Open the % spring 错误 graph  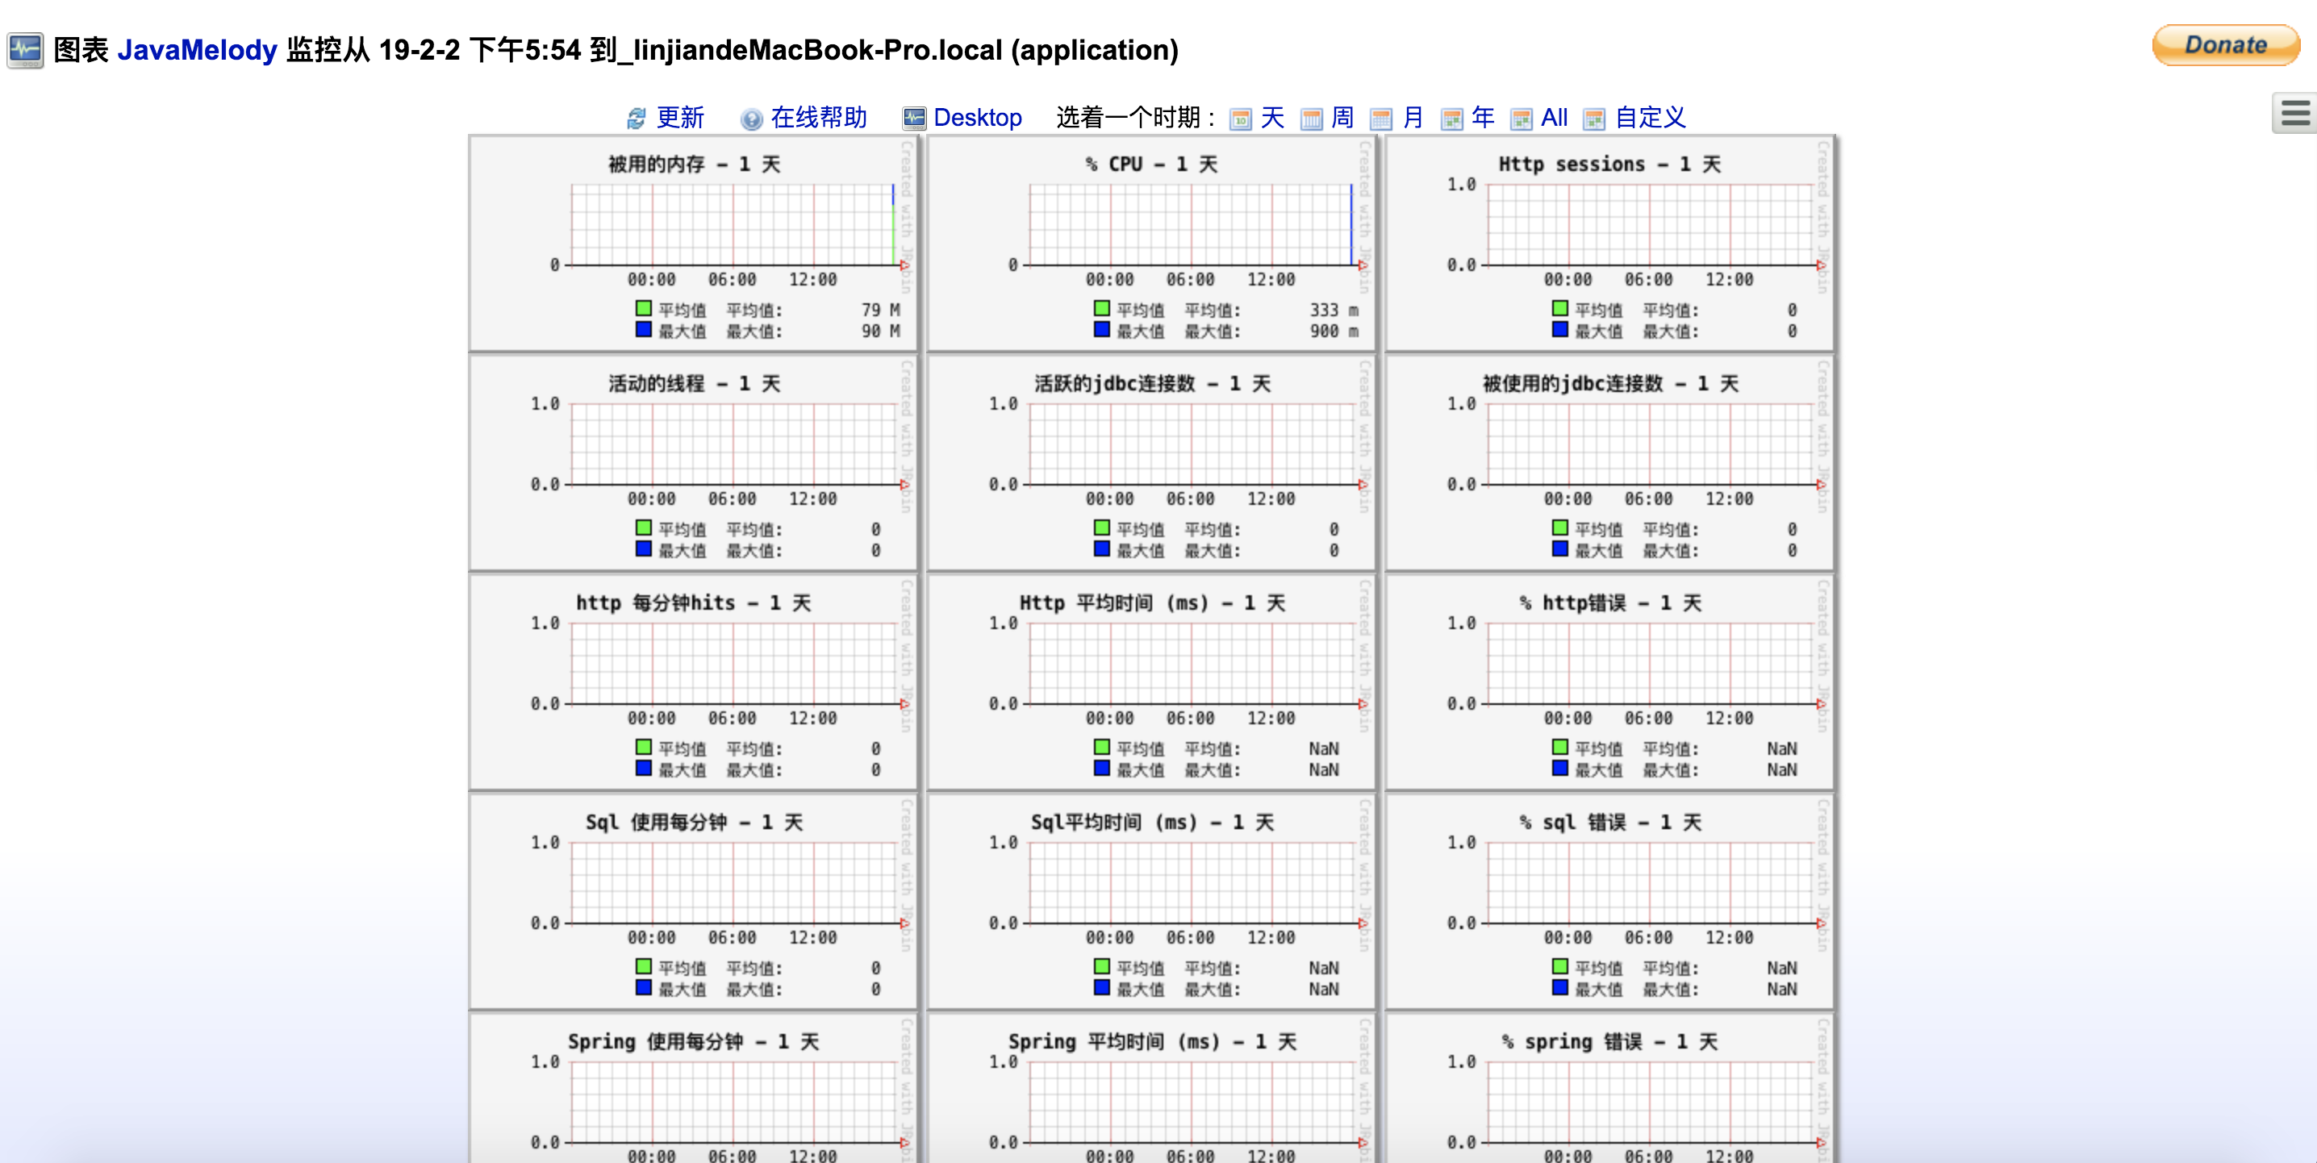[x=1609, y=1088]
